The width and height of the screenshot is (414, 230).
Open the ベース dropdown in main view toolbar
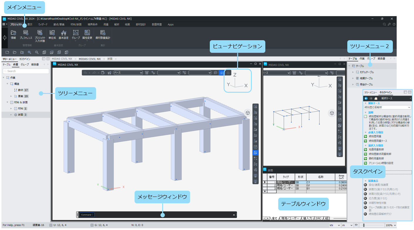click(128, 72)
